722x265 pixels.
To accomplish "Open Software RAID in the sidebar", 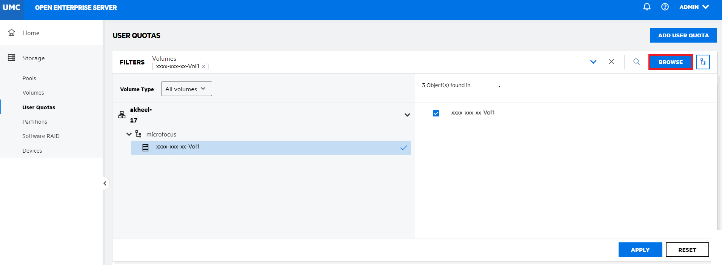I will tap(41, 136).
